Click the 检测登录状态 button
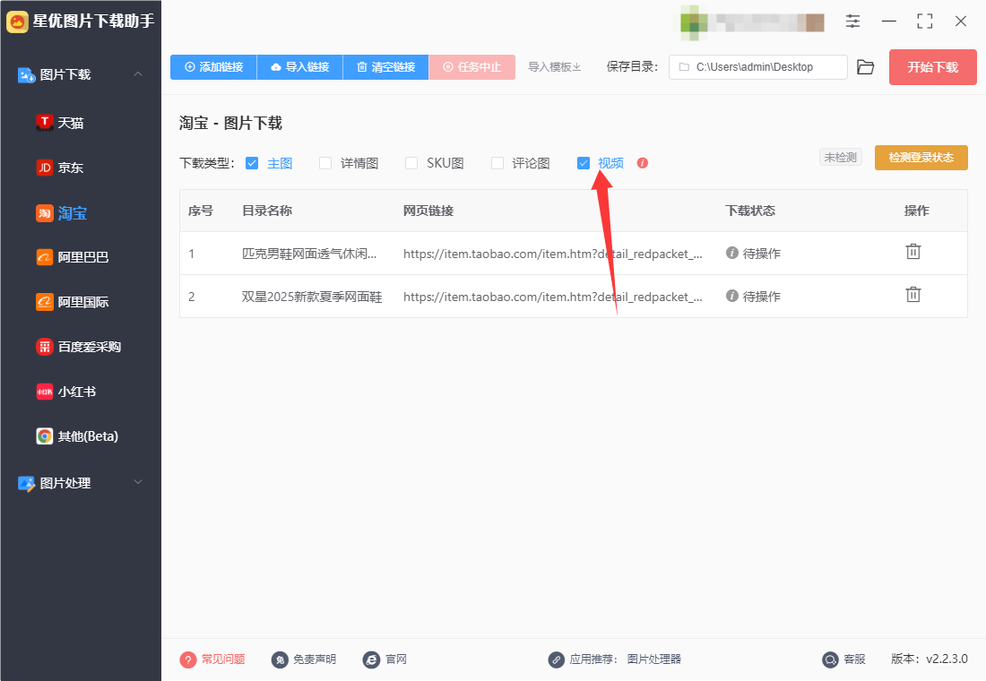Screen dimensions: 986x681 [x=921, y=158]
